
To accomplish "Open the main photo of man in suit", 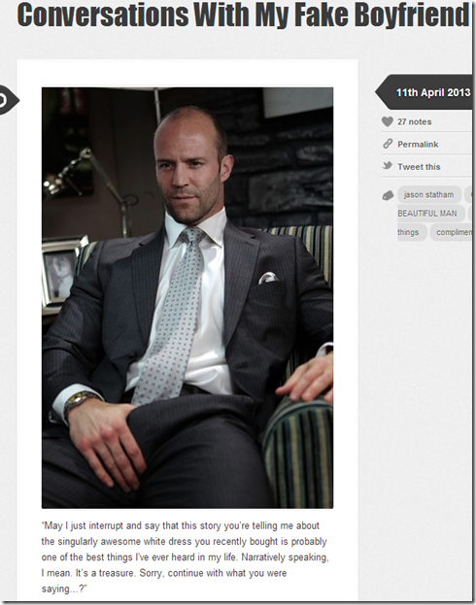I will 187,297.
